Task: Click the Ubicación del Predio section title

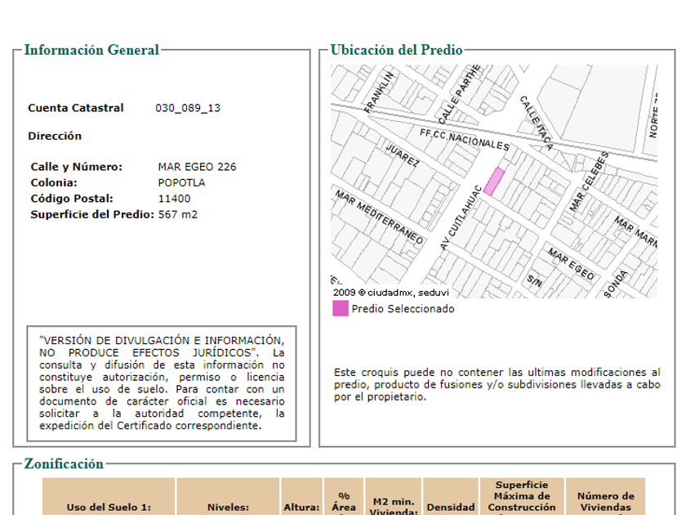Action: (x=396, y=50)
